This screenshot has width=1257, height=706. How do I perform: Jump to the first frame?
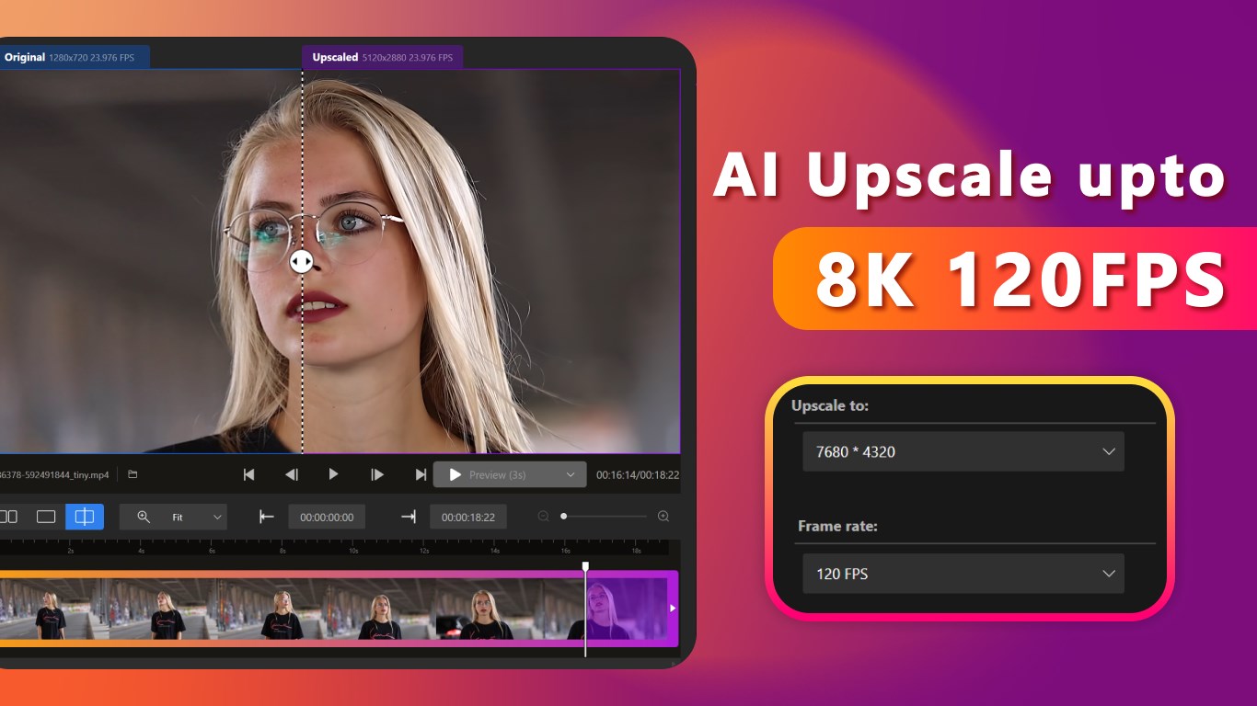(248, 474)
